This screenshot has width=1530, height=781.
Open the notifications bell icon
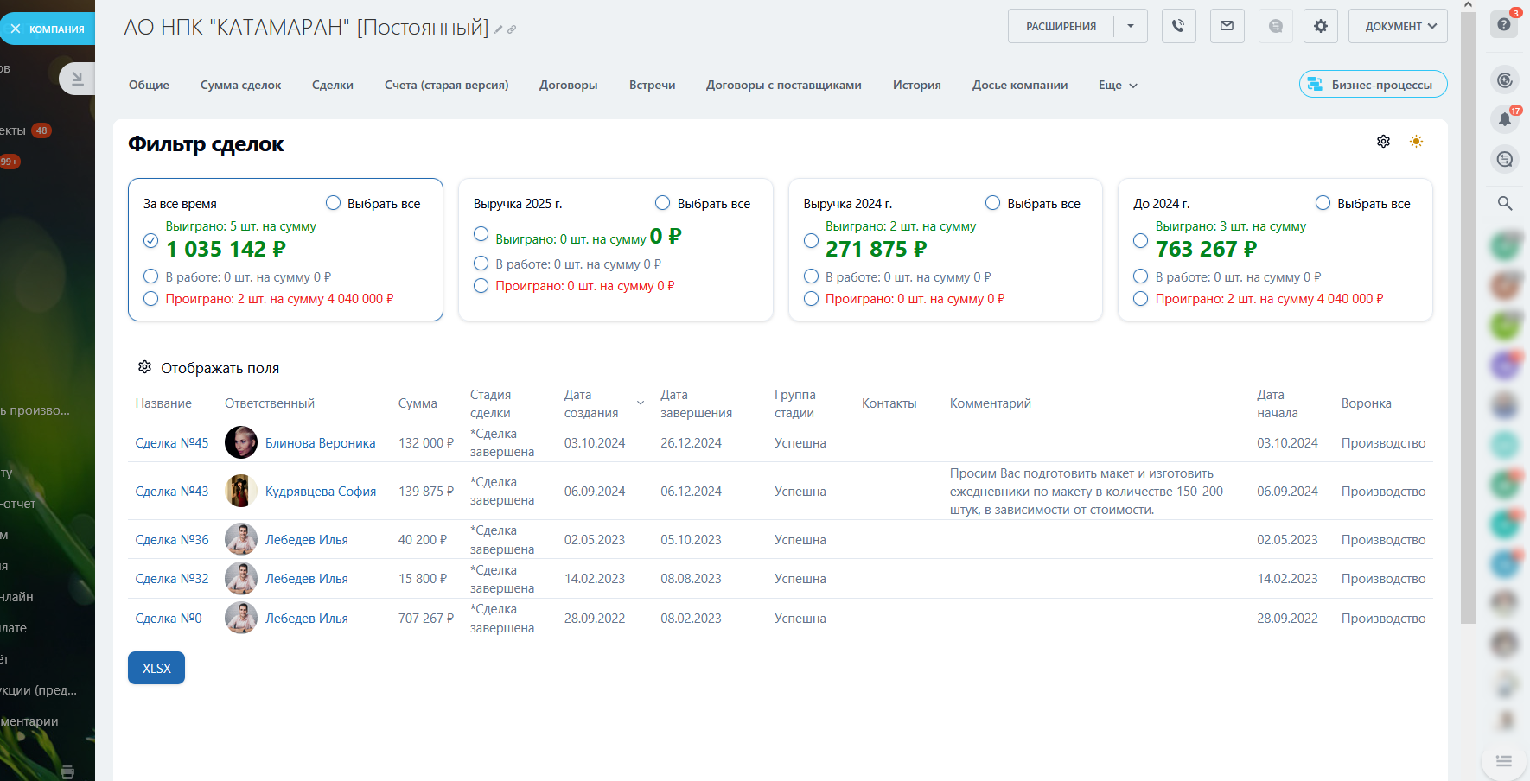pyautogui.click(x=1505, y=119)
